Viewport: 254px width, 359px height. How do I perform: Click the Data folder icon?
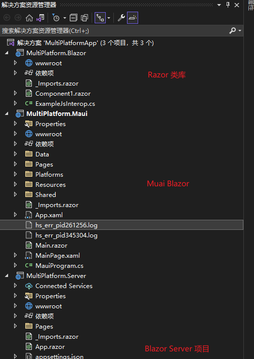tap(29, 154)
